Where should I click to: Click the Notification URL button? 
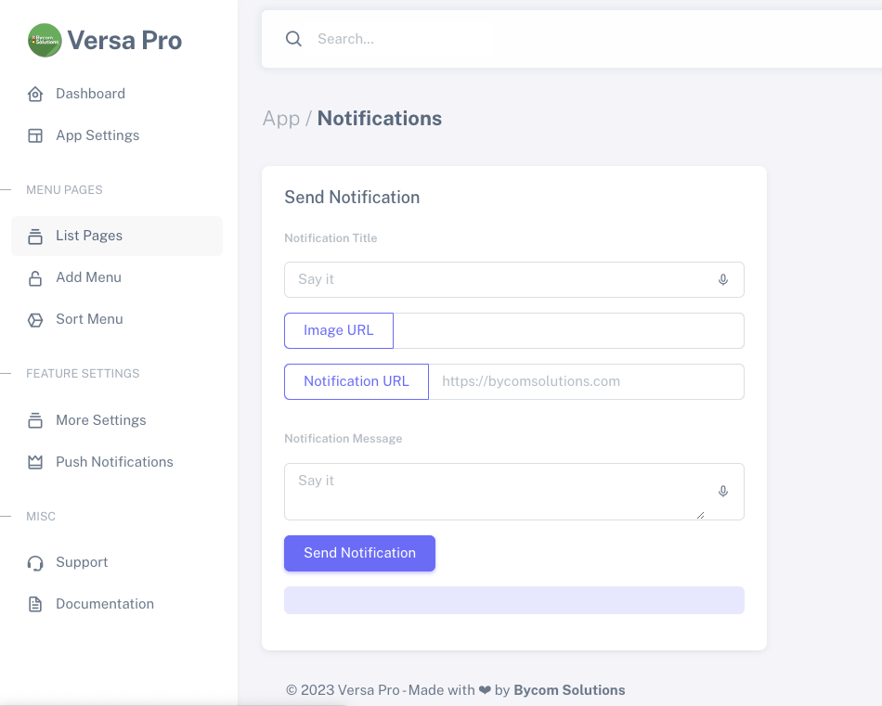click(x=356, y=381)
